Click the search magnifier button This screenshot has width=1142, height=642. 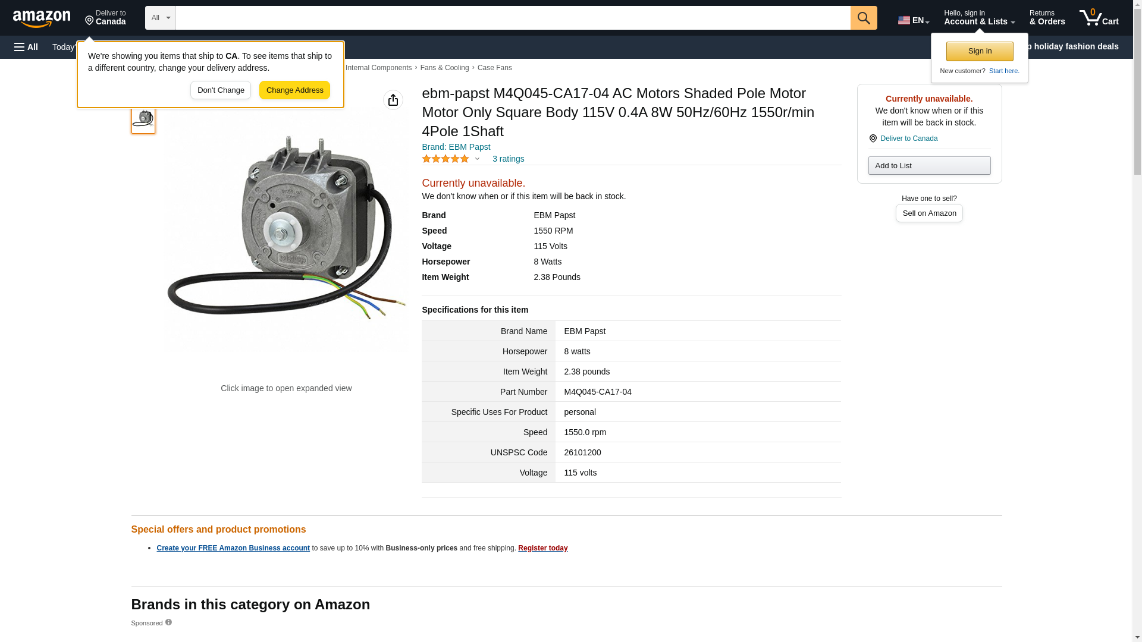(x=863, y=18)
